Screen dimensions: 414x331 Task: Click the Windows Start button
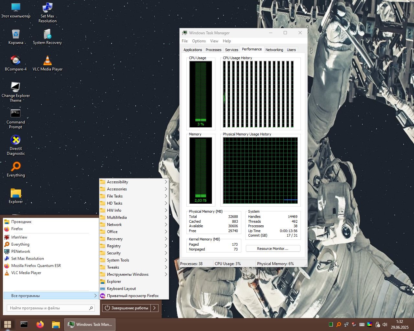[8, 324]
